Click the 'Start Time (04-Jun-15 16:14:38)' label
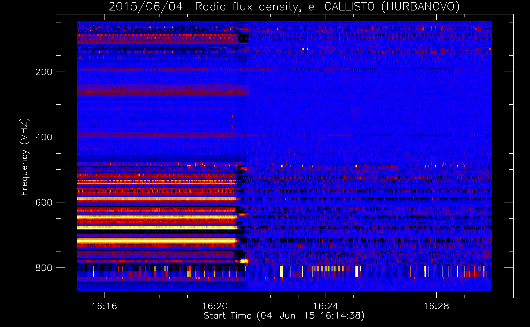530x327 pixels. coord(284,316)
